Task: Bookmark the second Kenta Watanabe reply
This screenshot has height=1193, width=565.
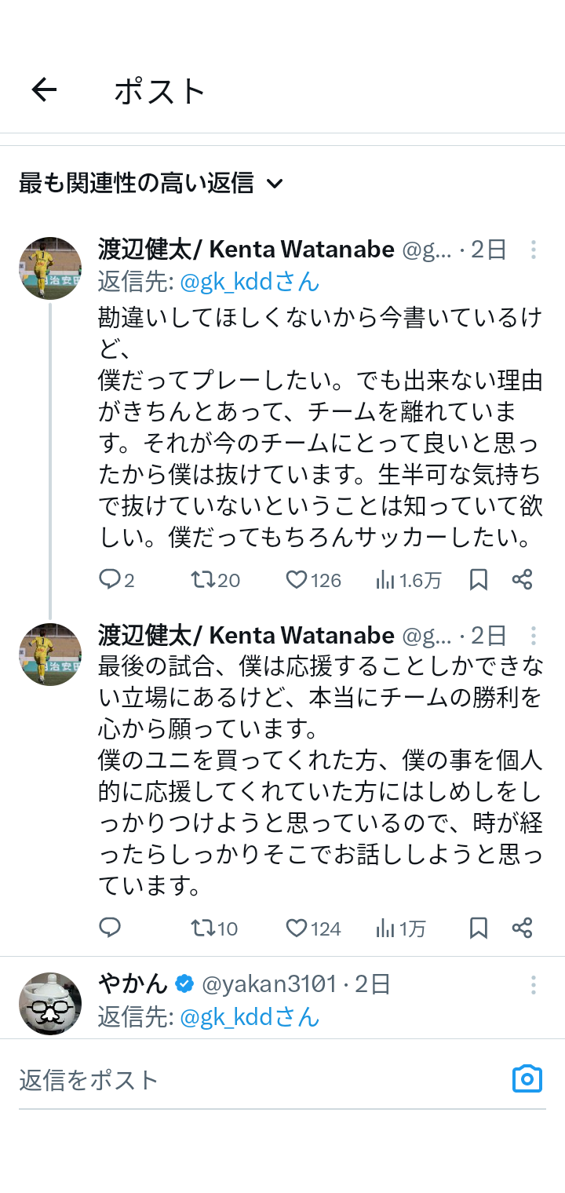Action: click(x=479, y=928)
